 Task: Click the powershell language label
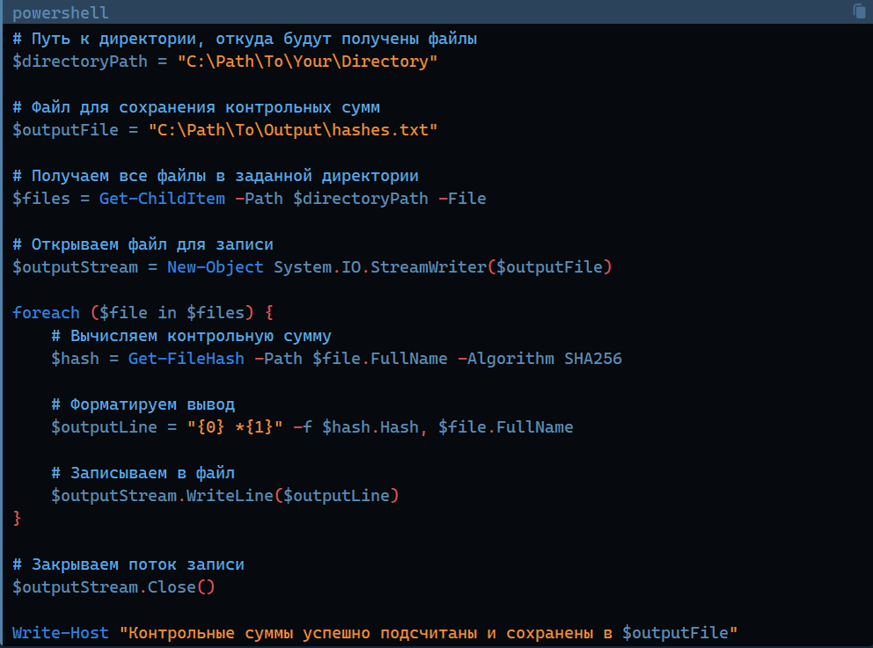pos(60,12)
